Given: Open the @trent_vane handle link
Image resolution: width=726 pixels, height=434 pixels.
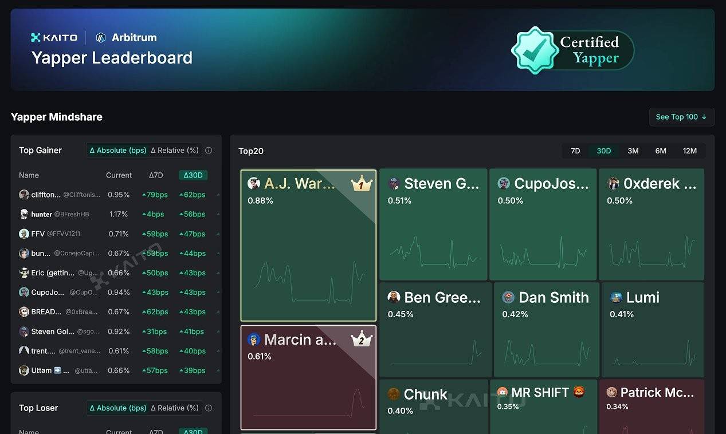Looking at the screenshot, I should click(79, 351).
